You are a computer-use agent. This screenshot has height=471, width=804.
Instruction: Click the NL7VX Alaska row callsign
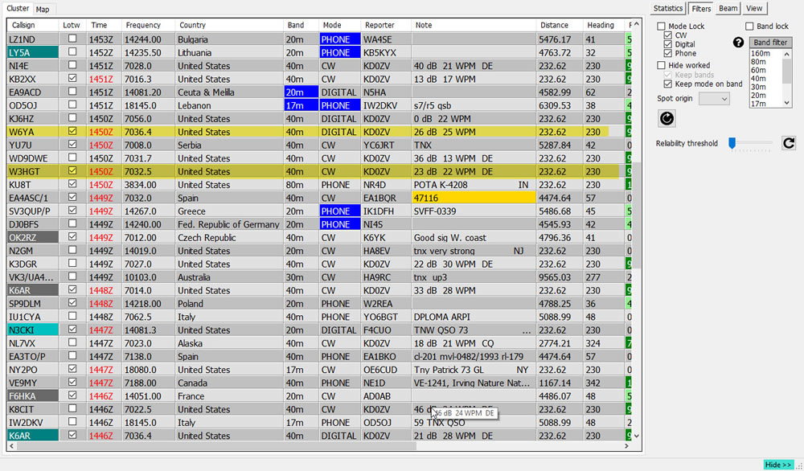[33, 343]
